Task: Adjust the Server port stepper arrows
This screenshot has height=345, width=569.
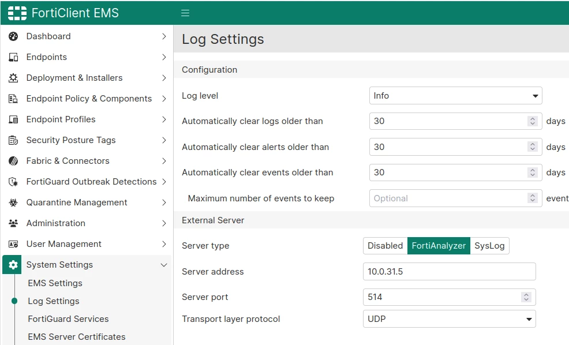Action: click(526, 297)
